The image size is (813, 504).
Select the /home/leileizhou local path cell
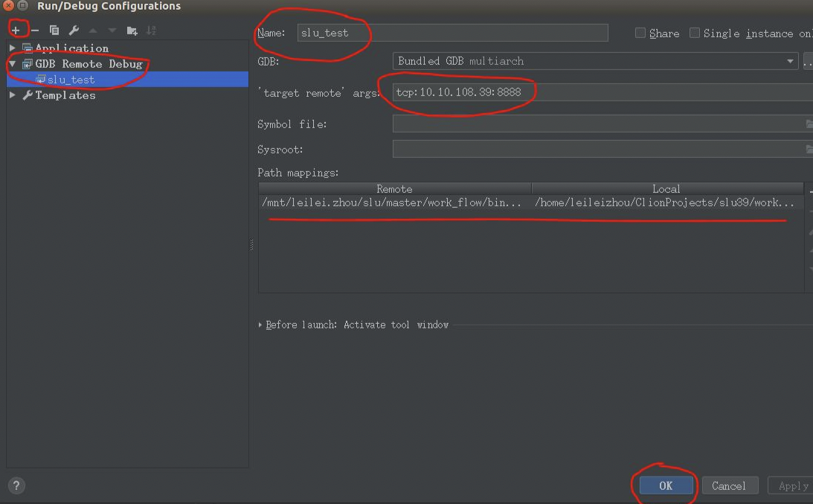[x=667, y=202]
